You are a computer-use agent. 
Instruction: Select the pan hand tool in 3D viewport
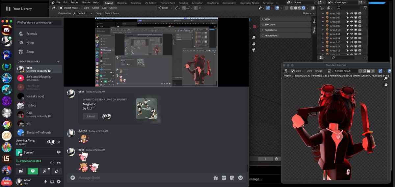tap(254, 44)
